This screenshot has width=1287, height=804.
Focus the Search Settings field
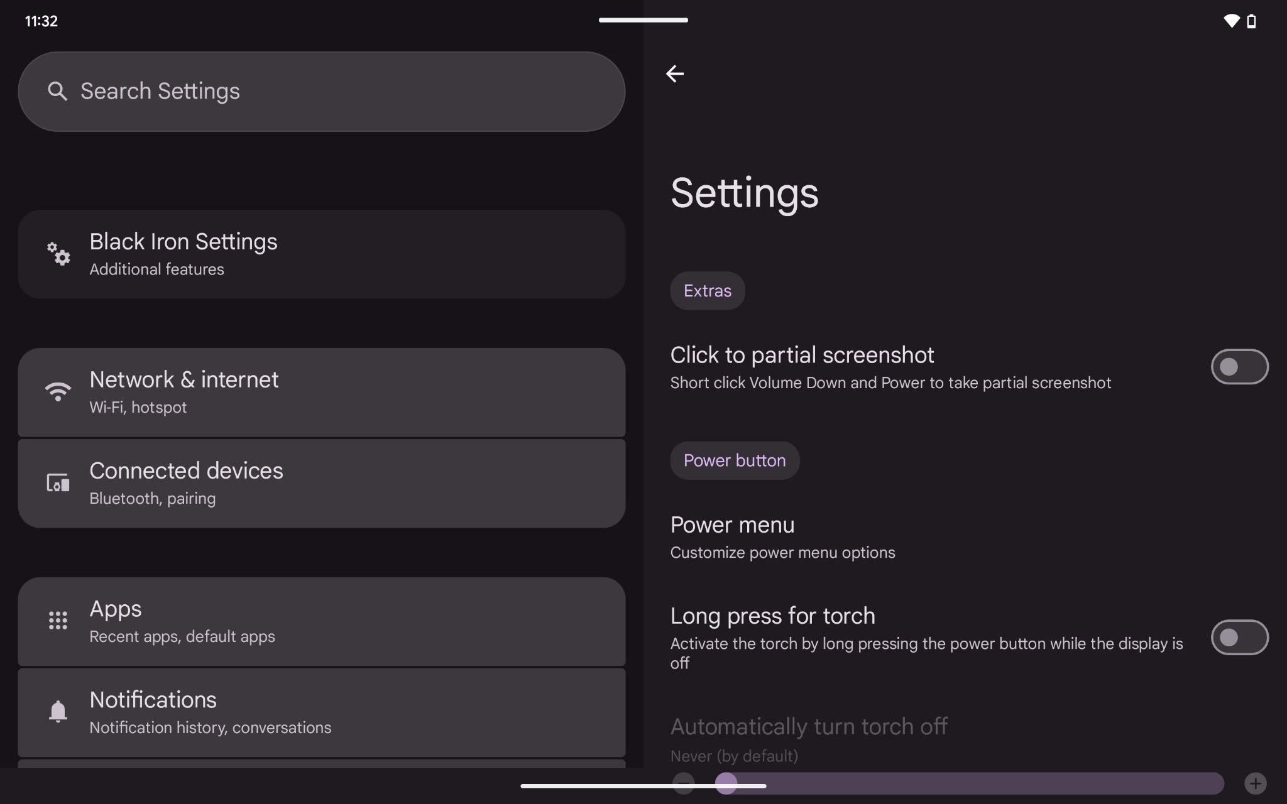322,92
